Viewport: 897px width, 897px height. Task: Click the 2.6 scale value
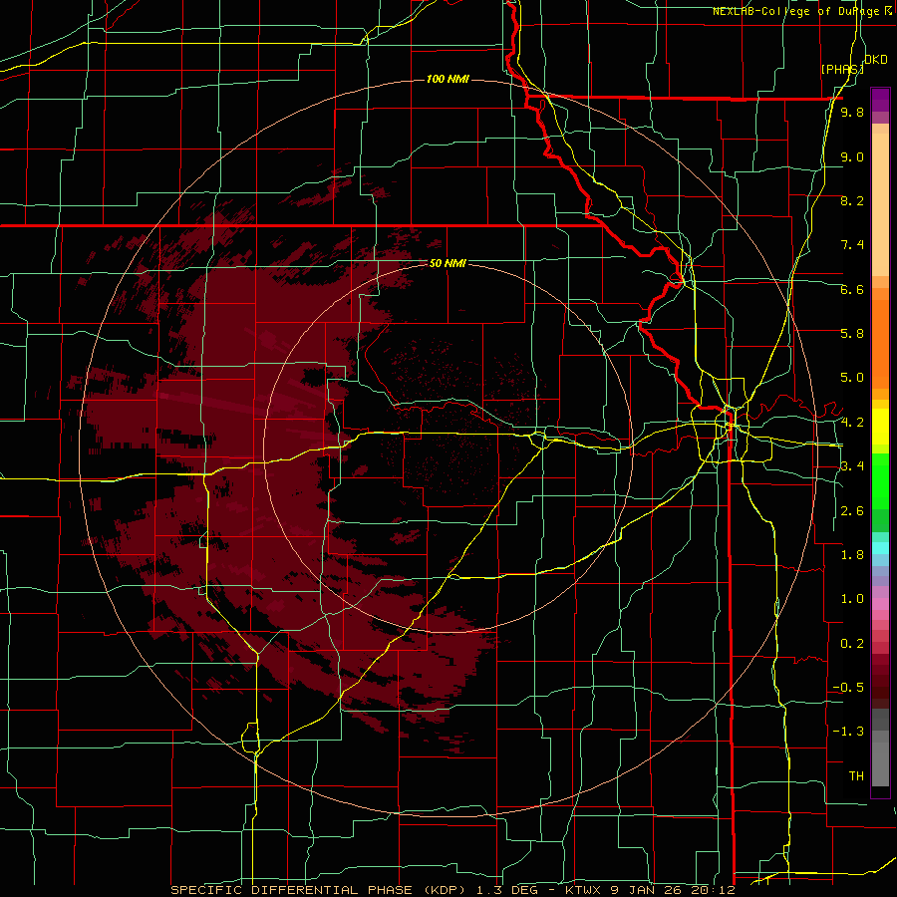click(852, 511)
